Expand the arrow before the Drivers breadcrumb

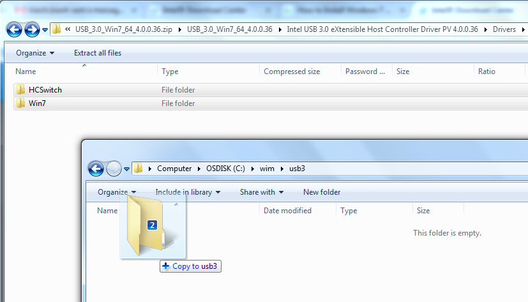pos(486,29)
